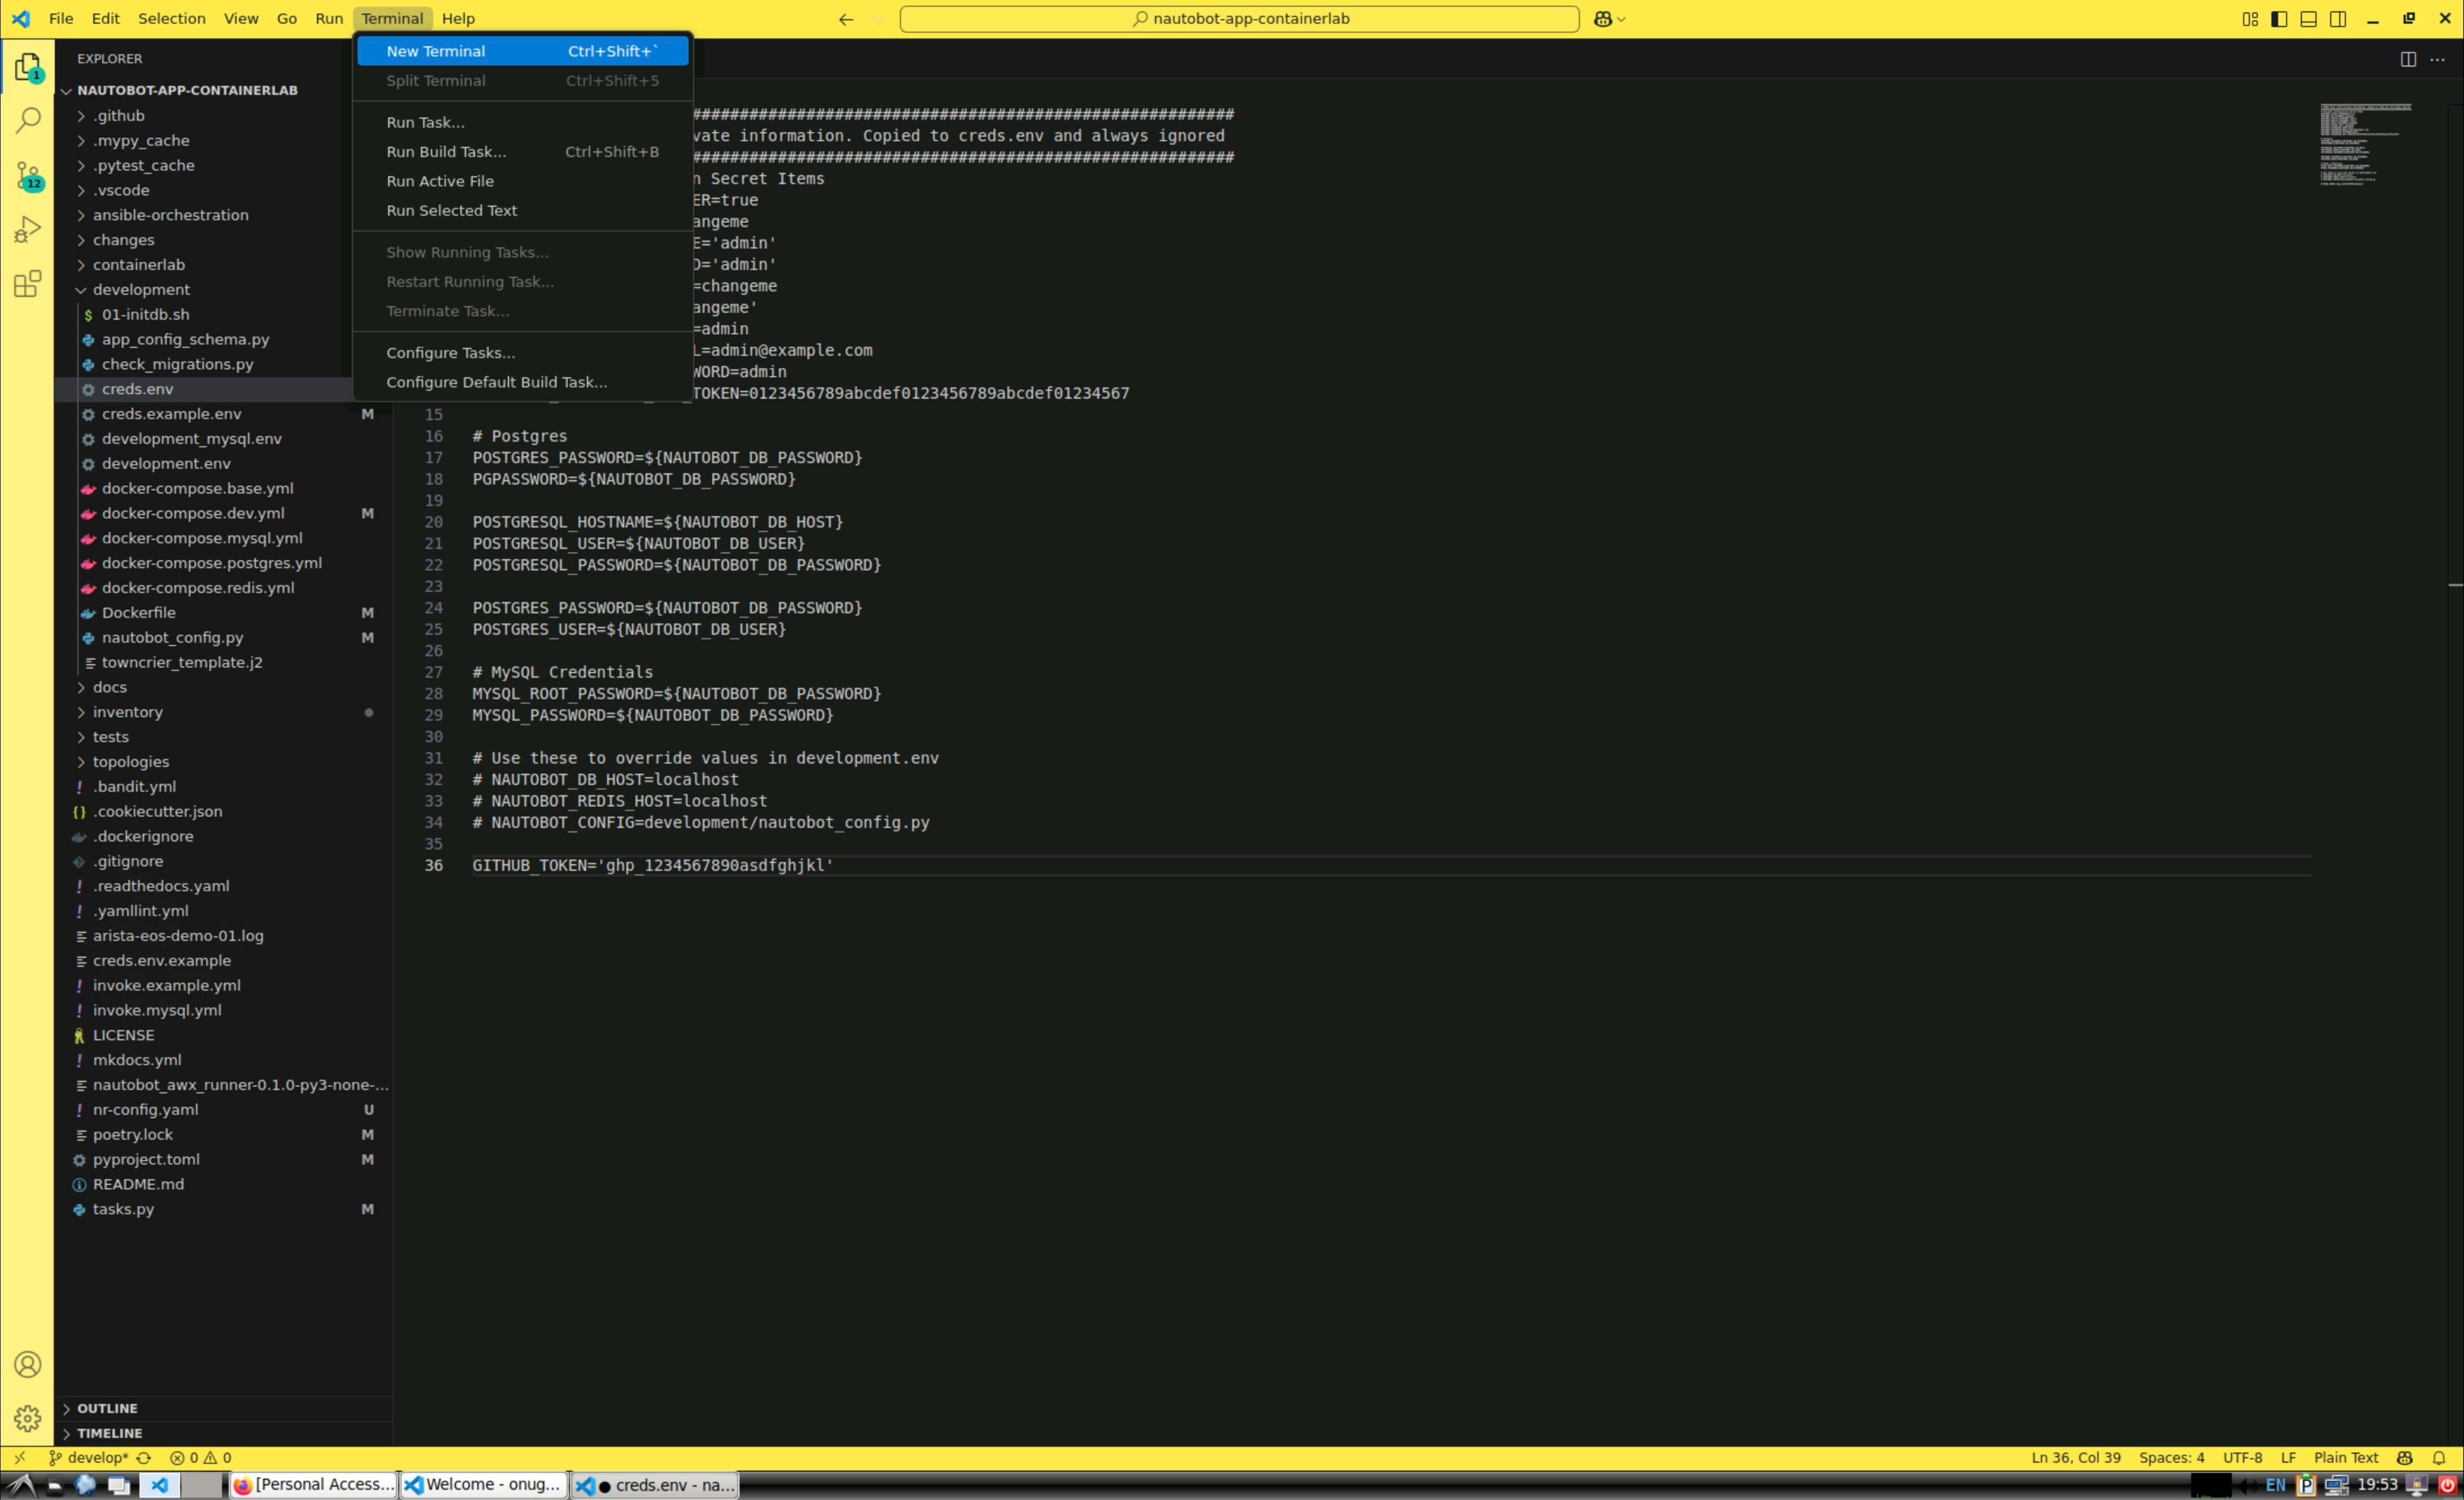Screen dimensions: 2464x1500
Task: Open Source Control view with 12 badge
Action: (28, 177)
